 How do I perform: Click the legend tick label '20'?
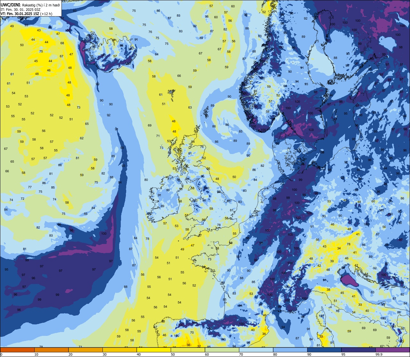70,354
